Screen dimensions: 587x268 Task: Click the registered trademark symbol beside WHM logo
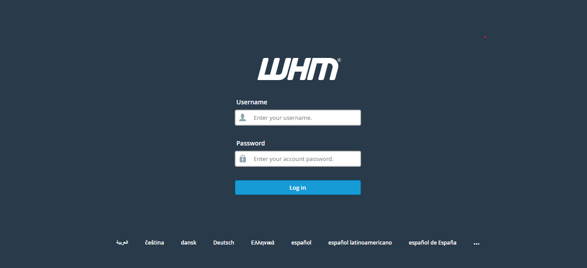(x=339, y=60)
